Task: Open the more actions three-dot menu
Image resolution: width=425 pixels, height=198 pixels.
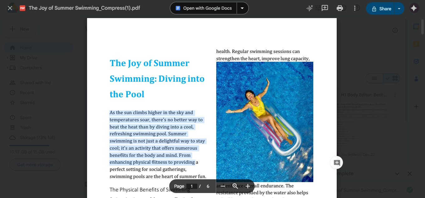Action: pos(355,8)
